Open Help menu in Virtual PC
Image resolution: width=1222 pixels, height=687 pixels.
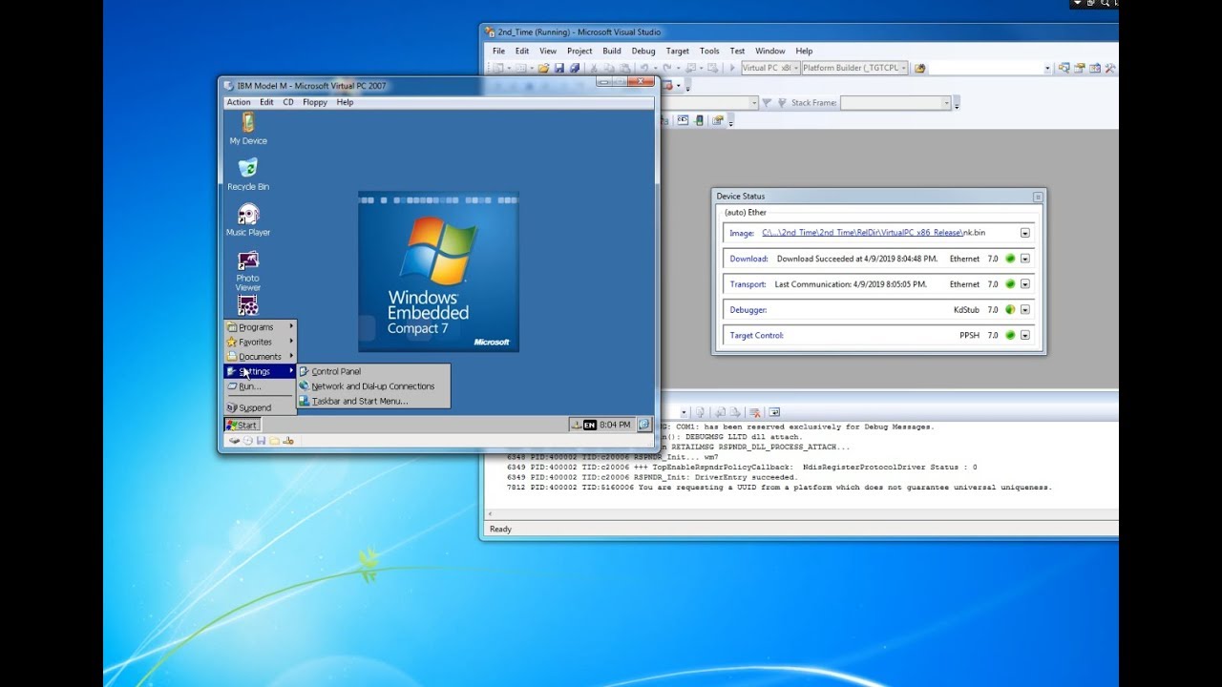pyautogui.click(x=345, y=102)
